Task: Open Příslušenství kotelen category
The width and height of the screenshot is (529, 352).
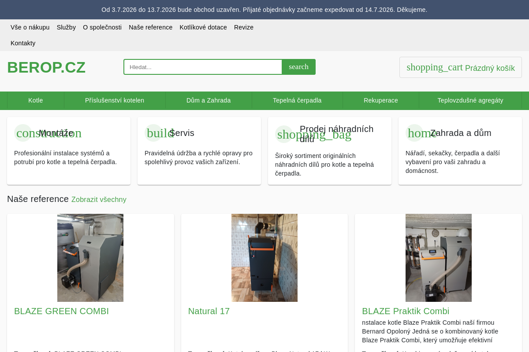Action: pyautogui.click(x=115, y=100)
